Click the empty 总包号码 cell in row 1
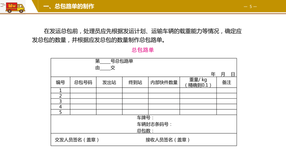Viewport: 286px width, 161px height. 83,90
